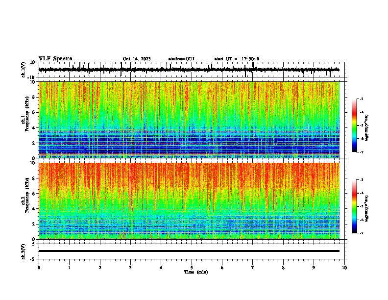This screenshot has height=300, width=388.
Task: Click the ch.1 'Frequency (kHz)' axis label
Action: [27, 114]
